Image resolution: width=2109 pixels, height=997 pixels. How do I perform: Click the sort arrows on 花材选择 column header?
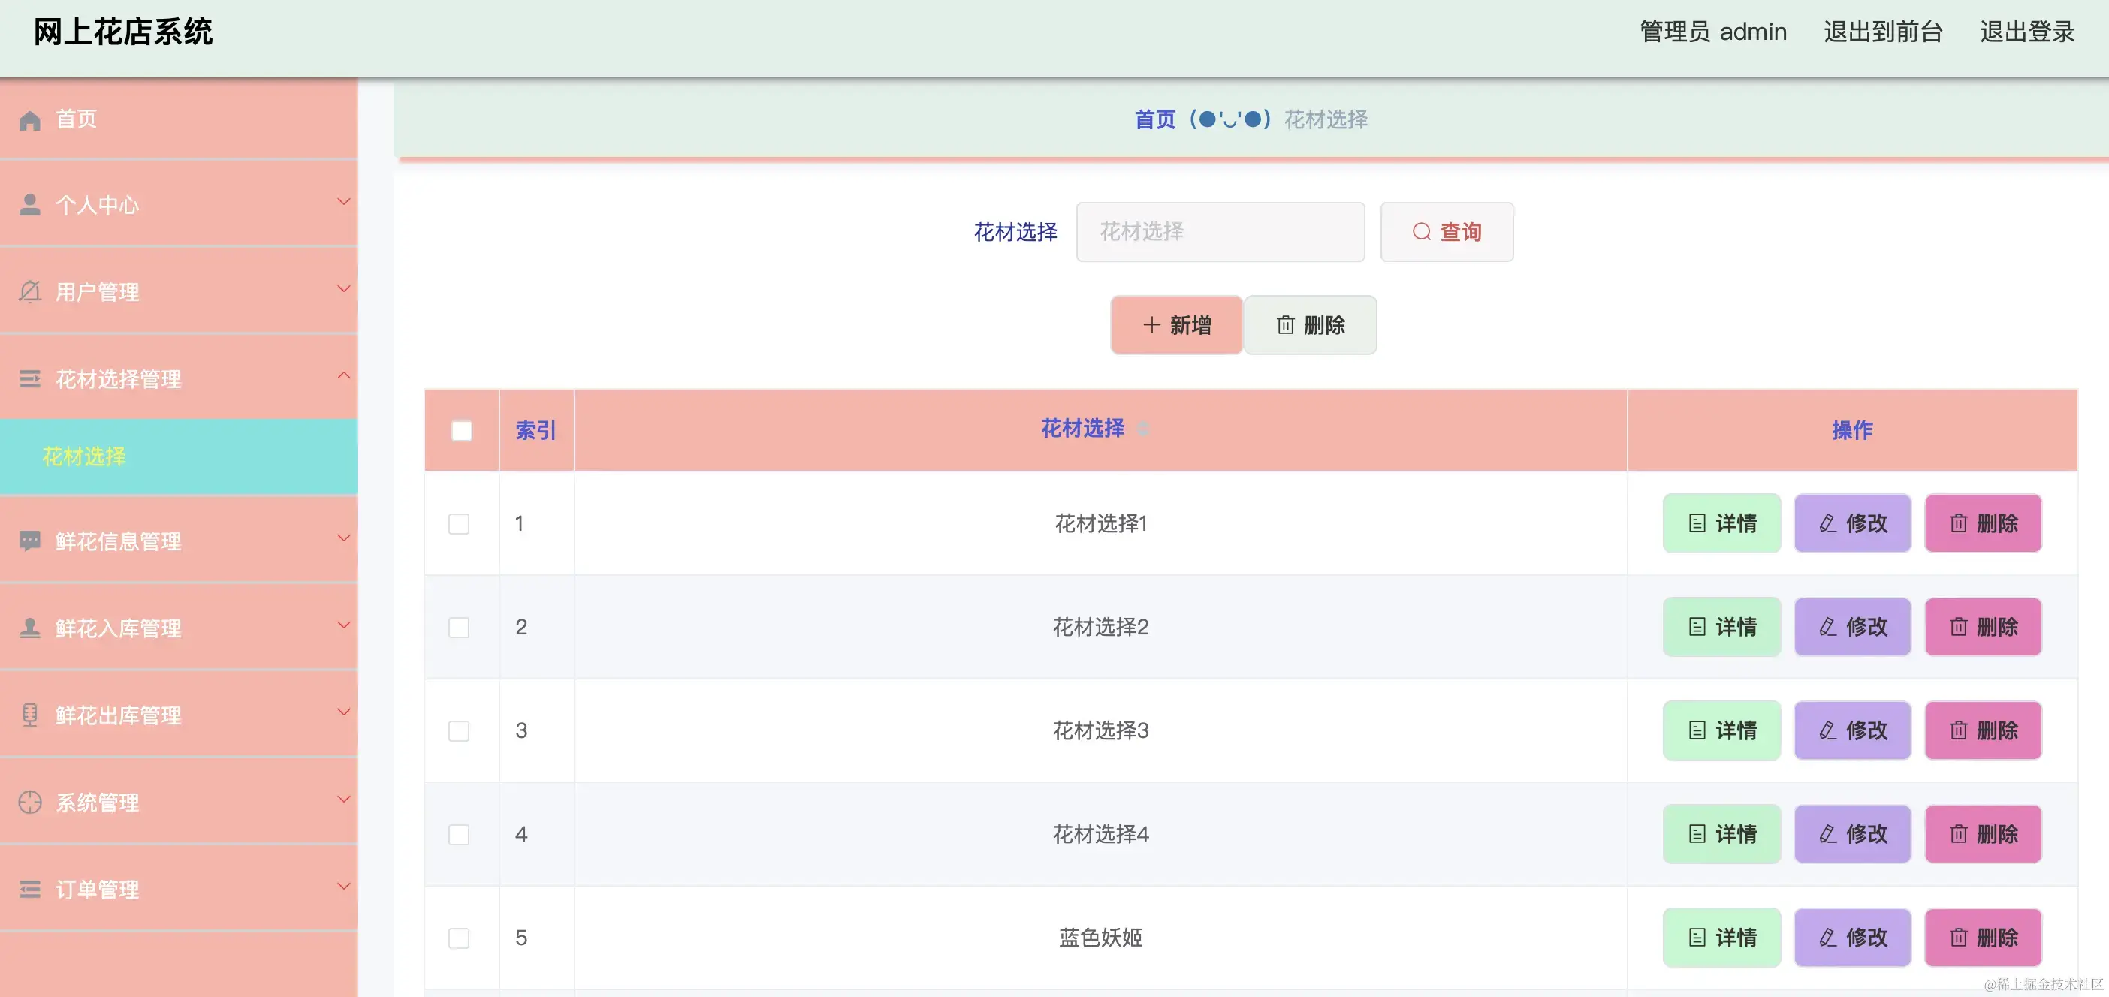(x=1144, y=428)
